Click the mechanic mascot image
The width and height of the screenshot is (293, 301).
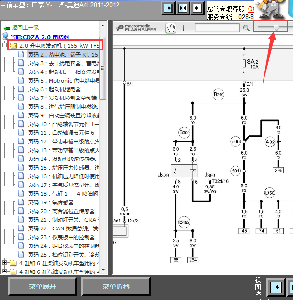click(x=271, y=10)
